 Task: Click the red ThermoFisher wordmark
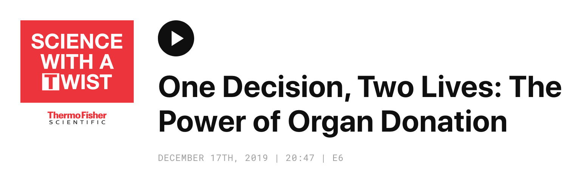(x=77, y=115)
